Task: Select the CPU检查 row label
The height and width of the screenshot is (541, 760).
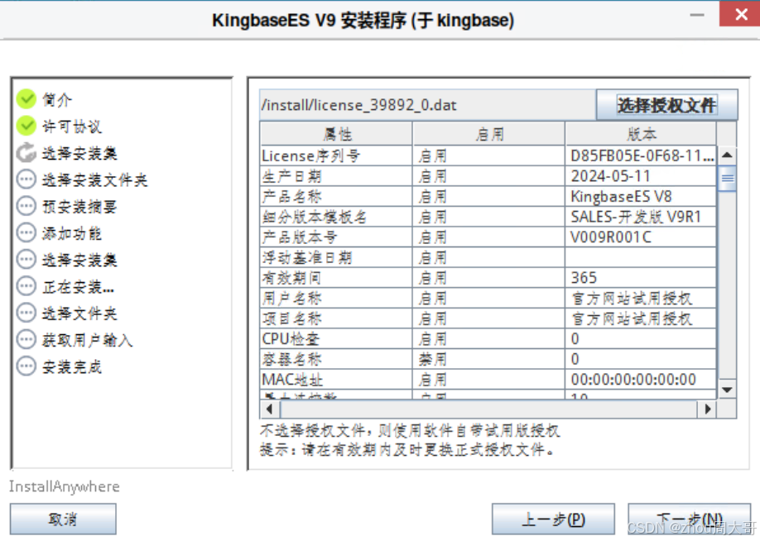Action: [x=291, y=339]
